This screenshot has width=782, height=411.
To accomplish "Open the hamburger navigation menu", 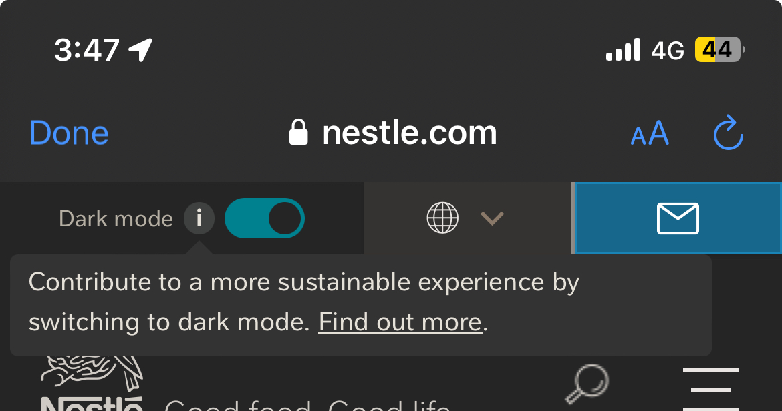I will point(710,390).
